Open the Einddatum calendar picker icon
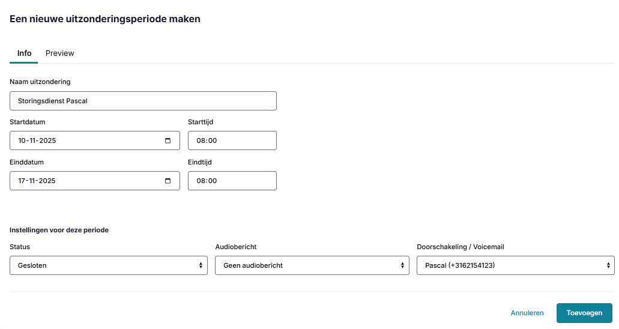Image resolution: width=619 pixels, height=329 pixels. click(168, 181)
